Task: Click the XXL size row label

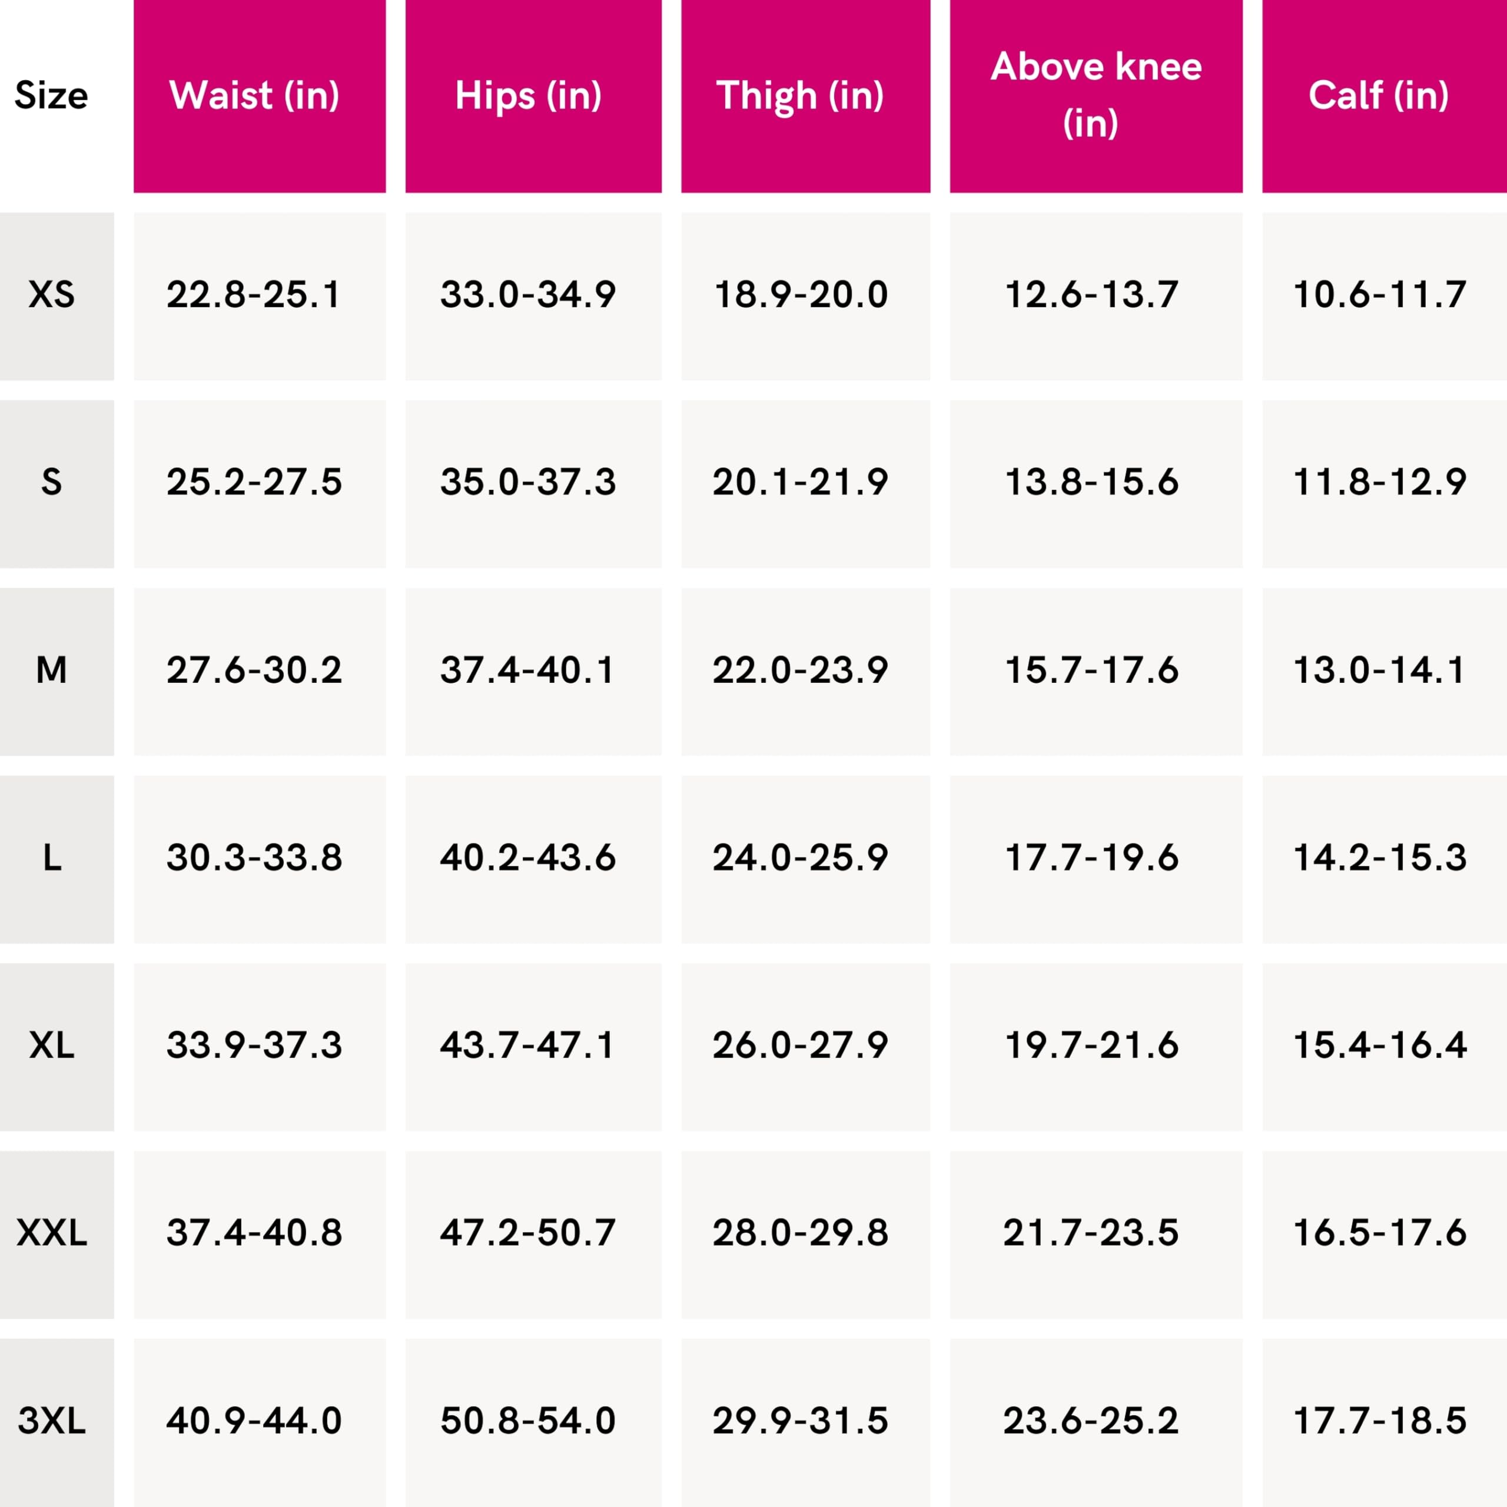Action: [57, 1235]
